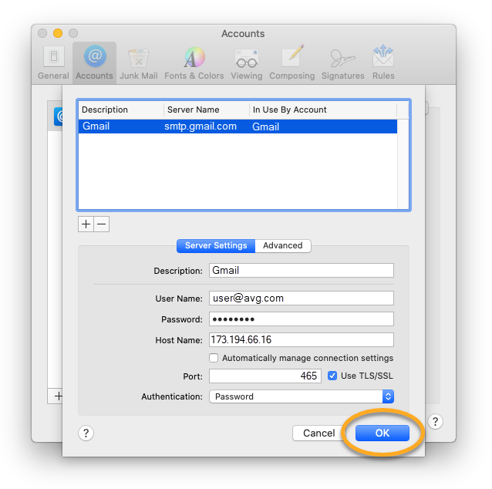Sort by In Use By Account header
Viewport: 492px width, 489px height.
(x=323, y=110)
